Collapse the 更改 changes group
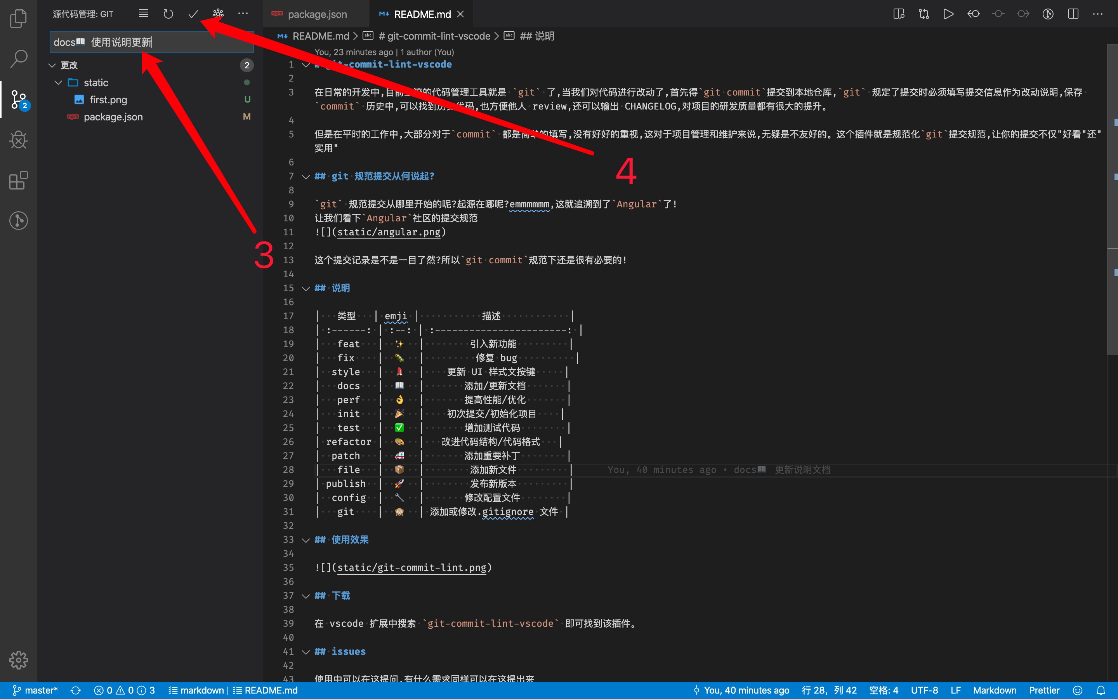Viewport: 1118px width, 699px height. point(52,65)
